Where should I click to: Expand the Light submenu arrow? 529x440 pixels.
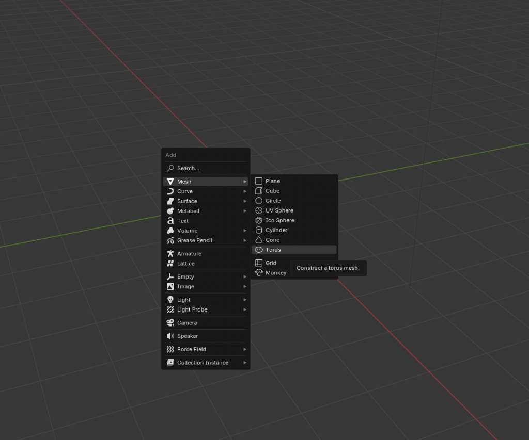(x=245, y=300)
